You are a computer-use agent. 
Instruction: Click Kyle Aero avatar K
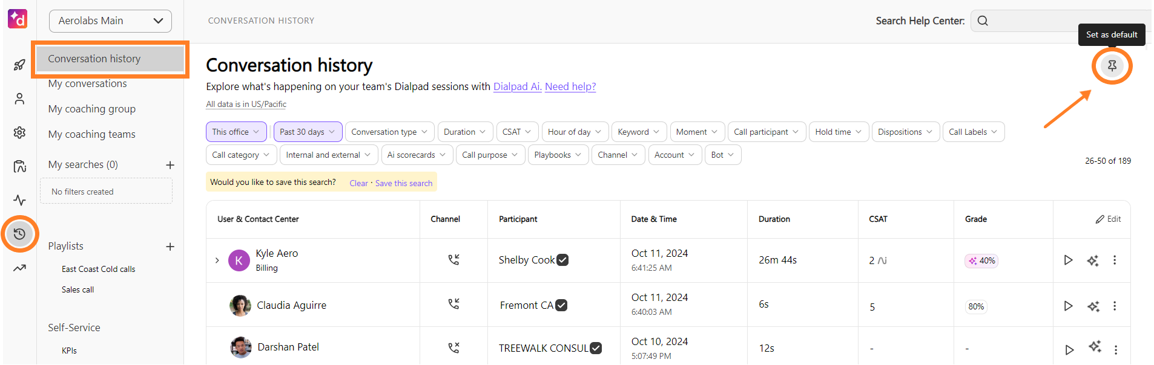[239, 260]
